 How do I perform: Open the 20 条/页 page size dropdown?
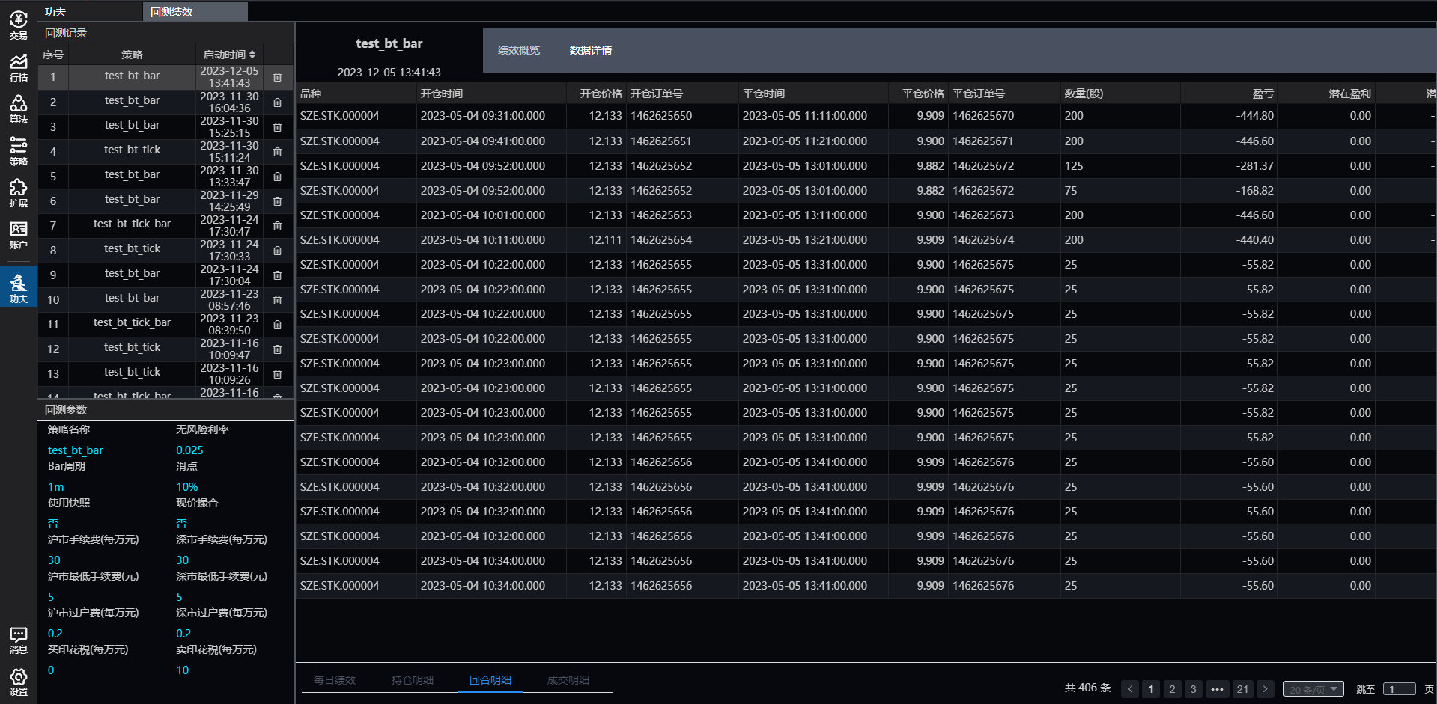coord(1313,689)
